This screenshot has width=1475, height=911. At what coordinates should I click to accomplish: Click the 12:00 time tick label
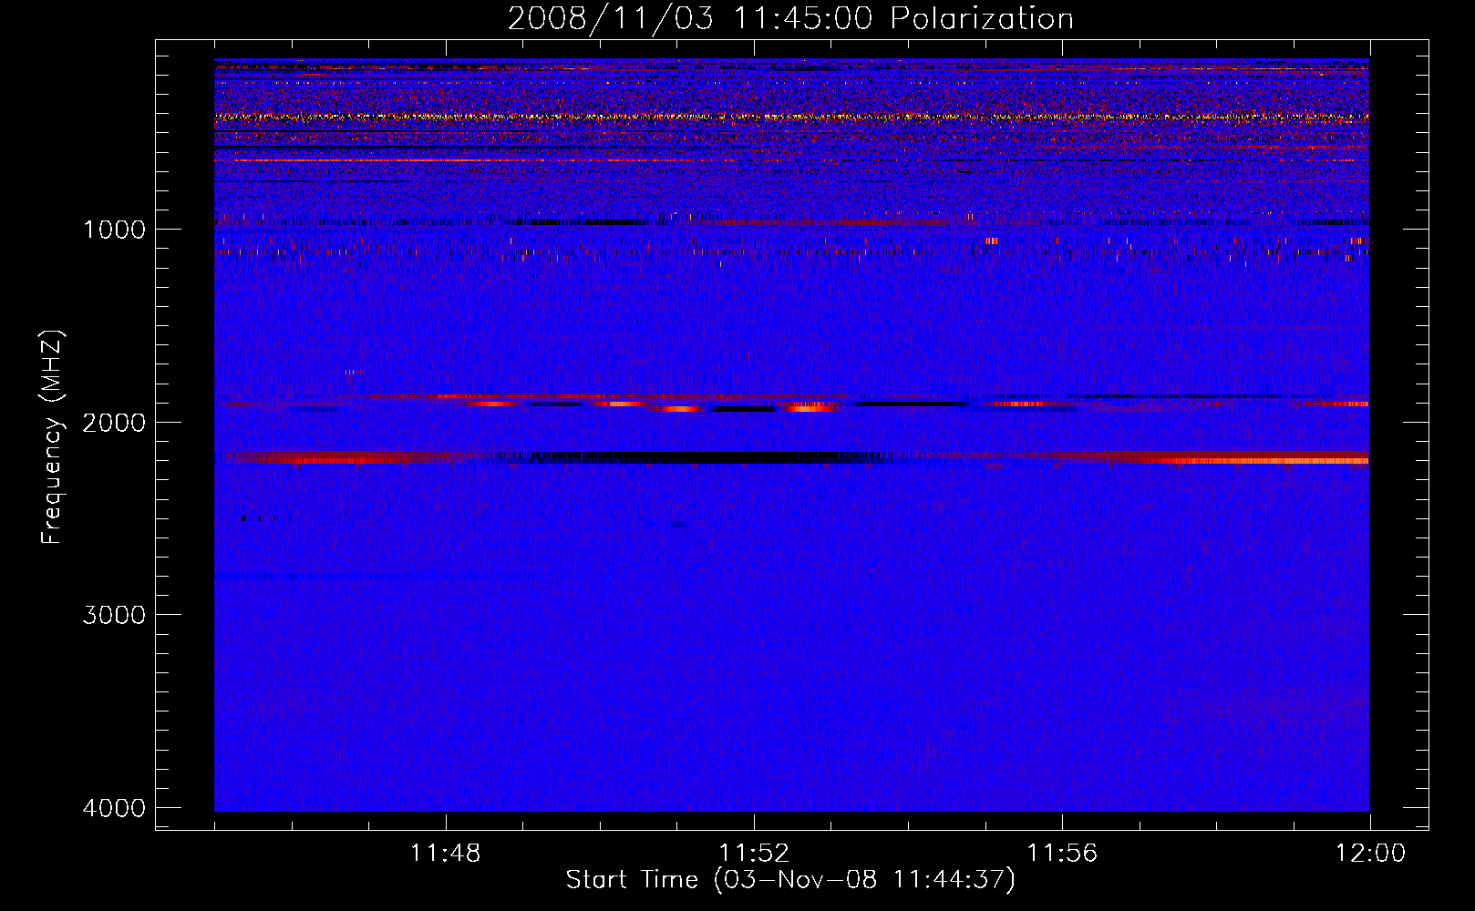[x=1370, y=854]
